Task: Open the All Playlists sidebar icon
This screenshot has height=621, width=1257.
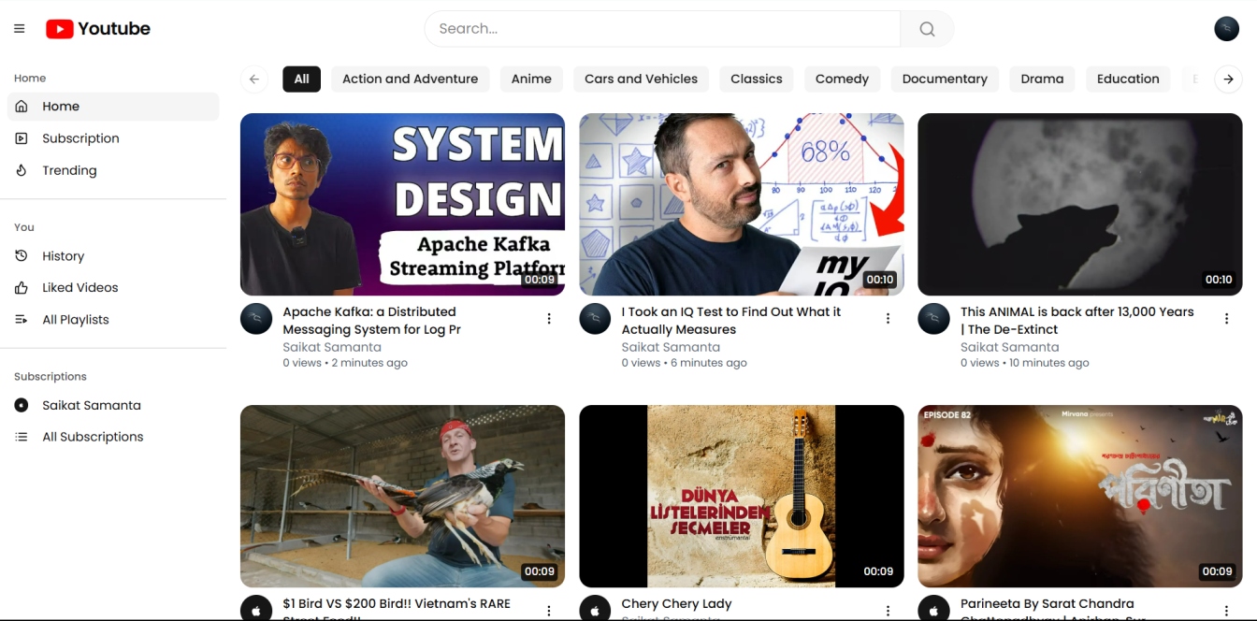Action: point(22,319)
